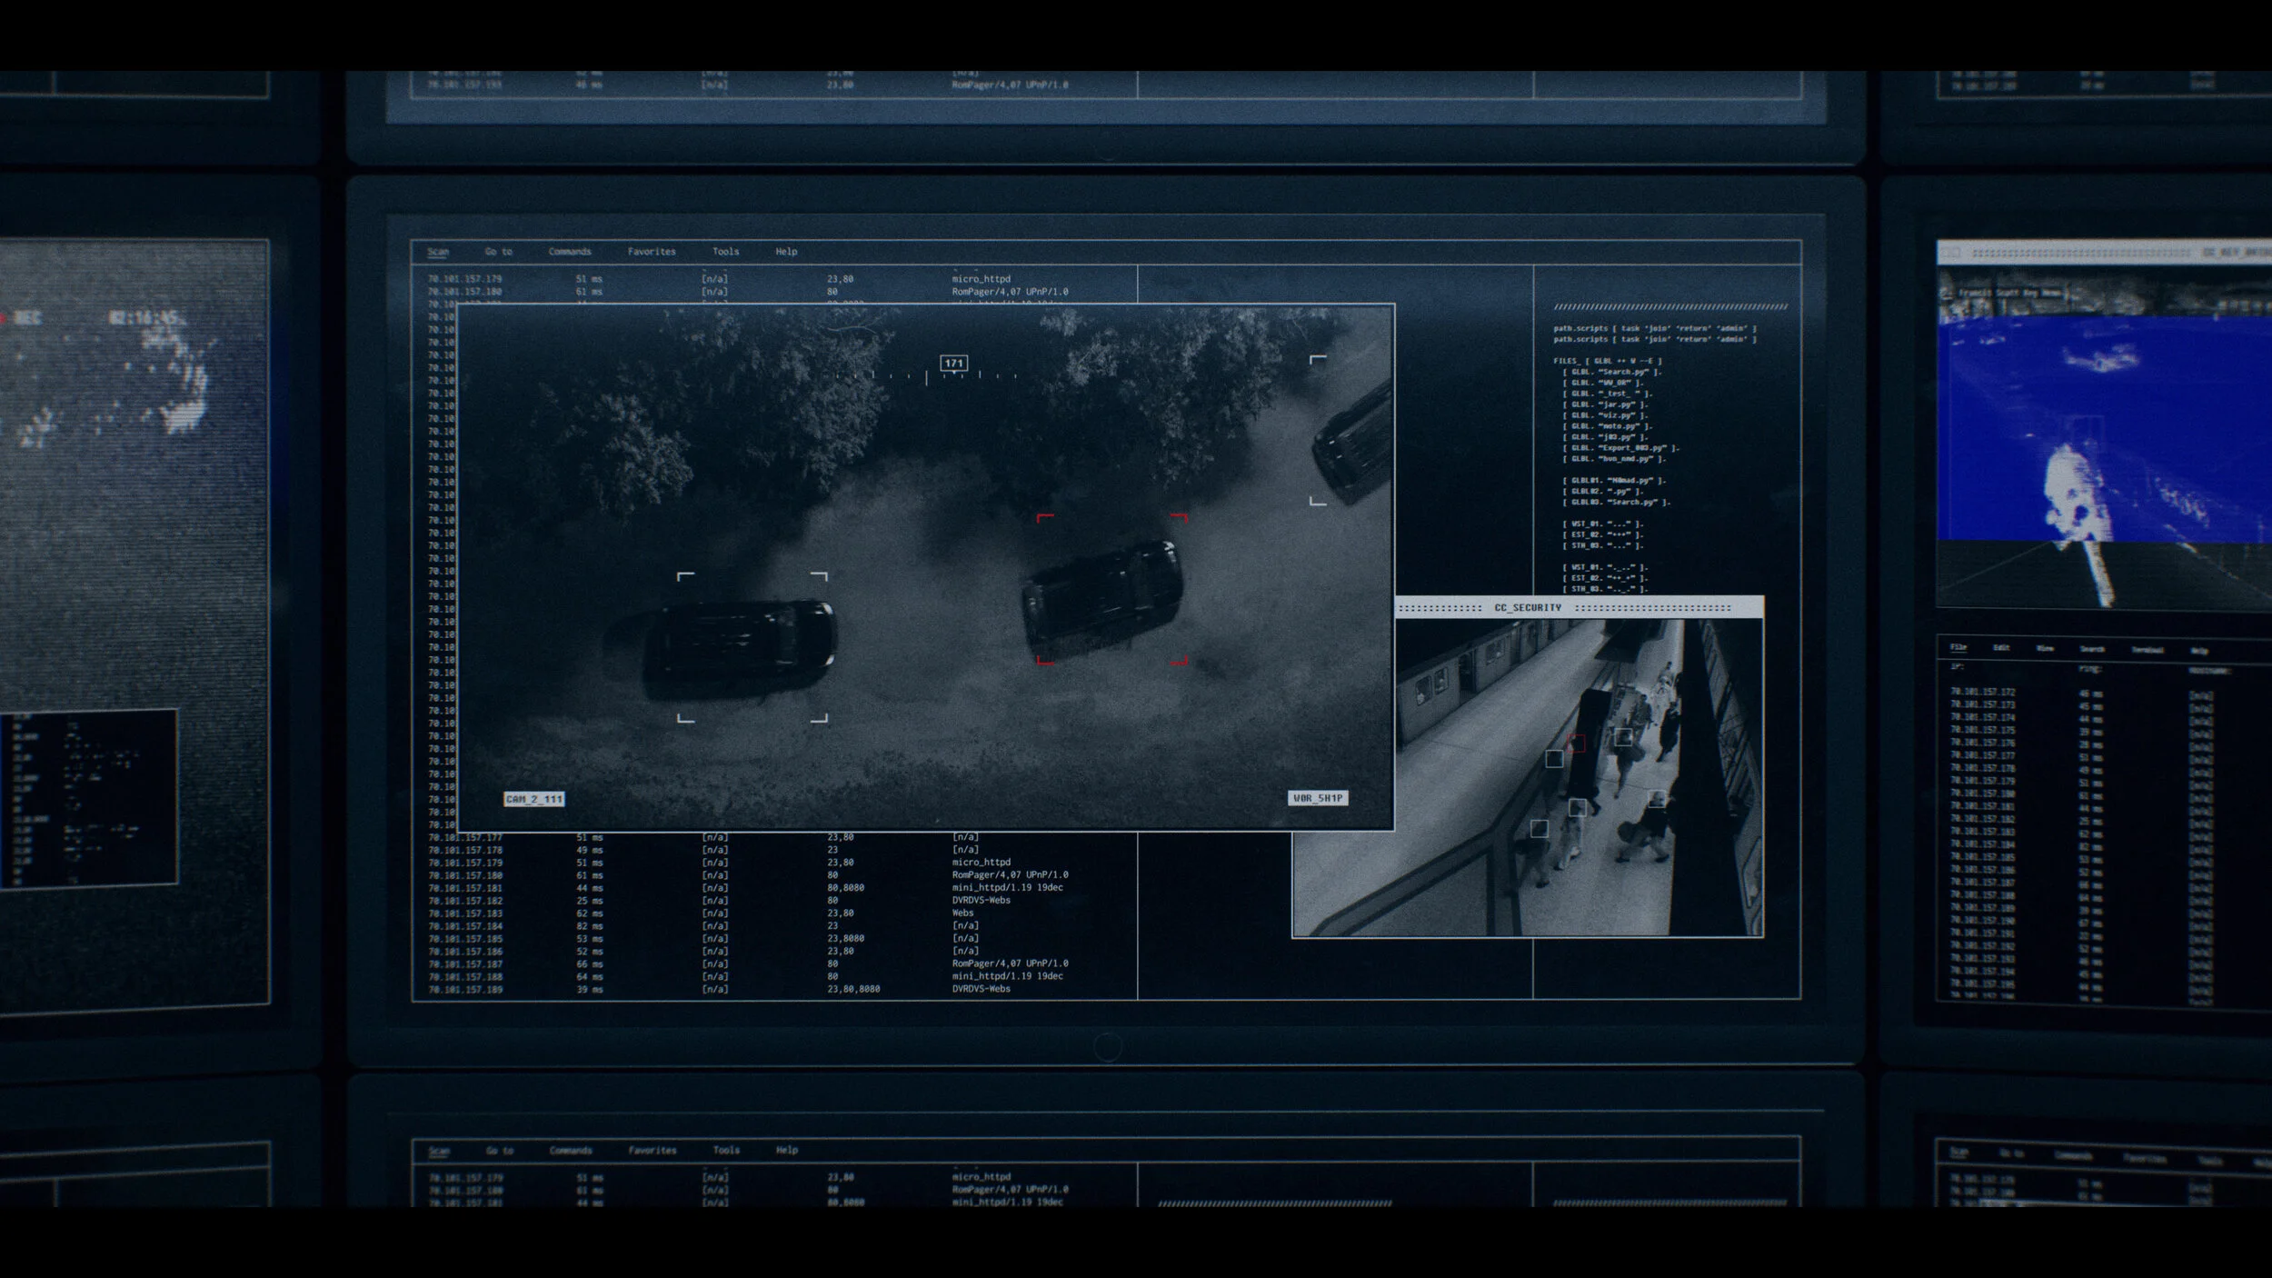
Task: Select IP 70.101.157.185 in the center scan list
Action: tap(464, 939)
